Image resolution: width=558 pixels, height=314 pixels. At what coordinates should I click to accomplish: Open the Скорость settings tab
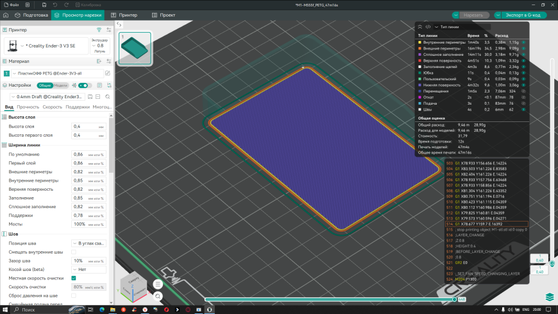point(53,107)
